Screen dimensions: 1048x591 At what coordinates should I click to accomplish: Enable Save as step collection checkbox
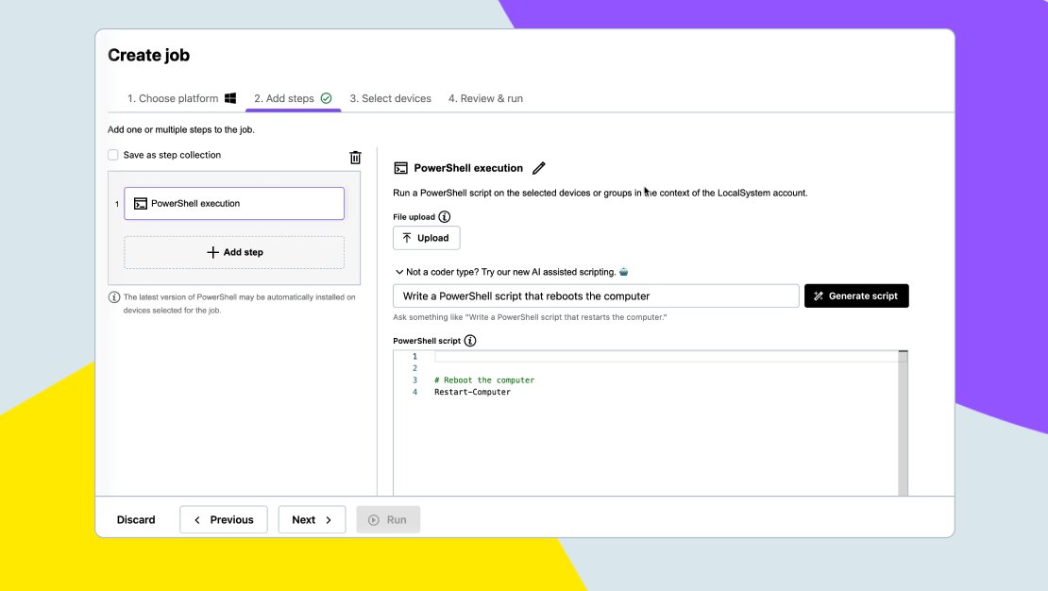pyautogui.click(x=113, y=155)
